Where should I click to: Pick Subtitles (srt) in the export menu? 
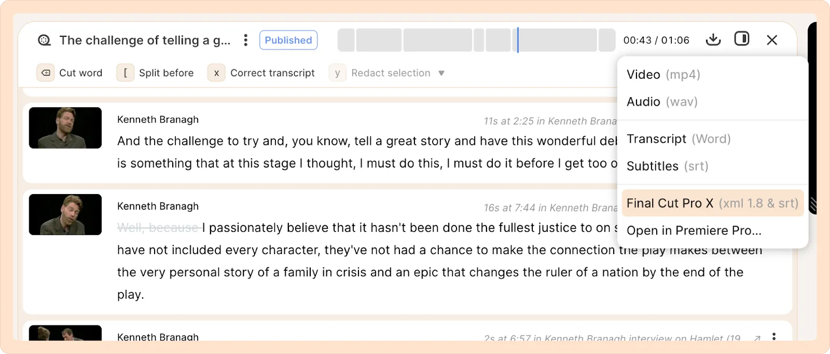click(x=667, y=166)
